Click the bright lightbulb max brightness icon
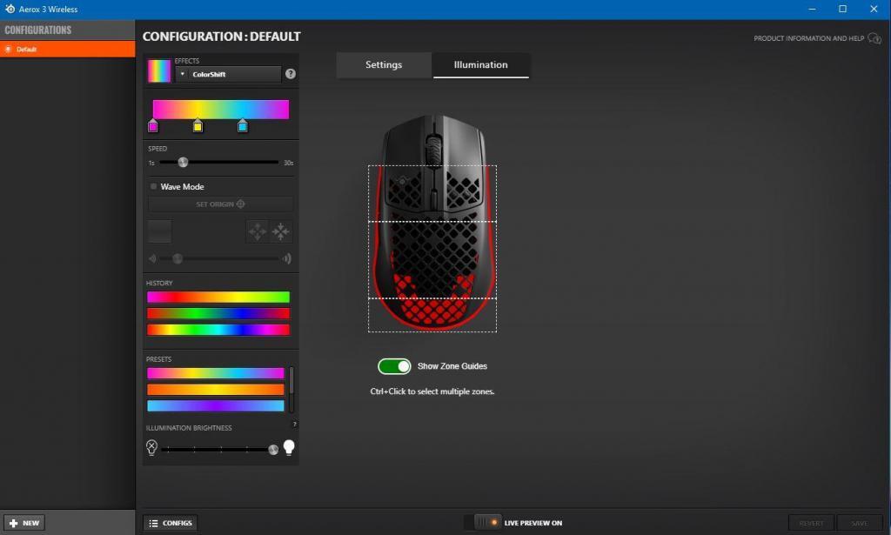This screenshot has width=891, height=535. (x=289, y=448)
